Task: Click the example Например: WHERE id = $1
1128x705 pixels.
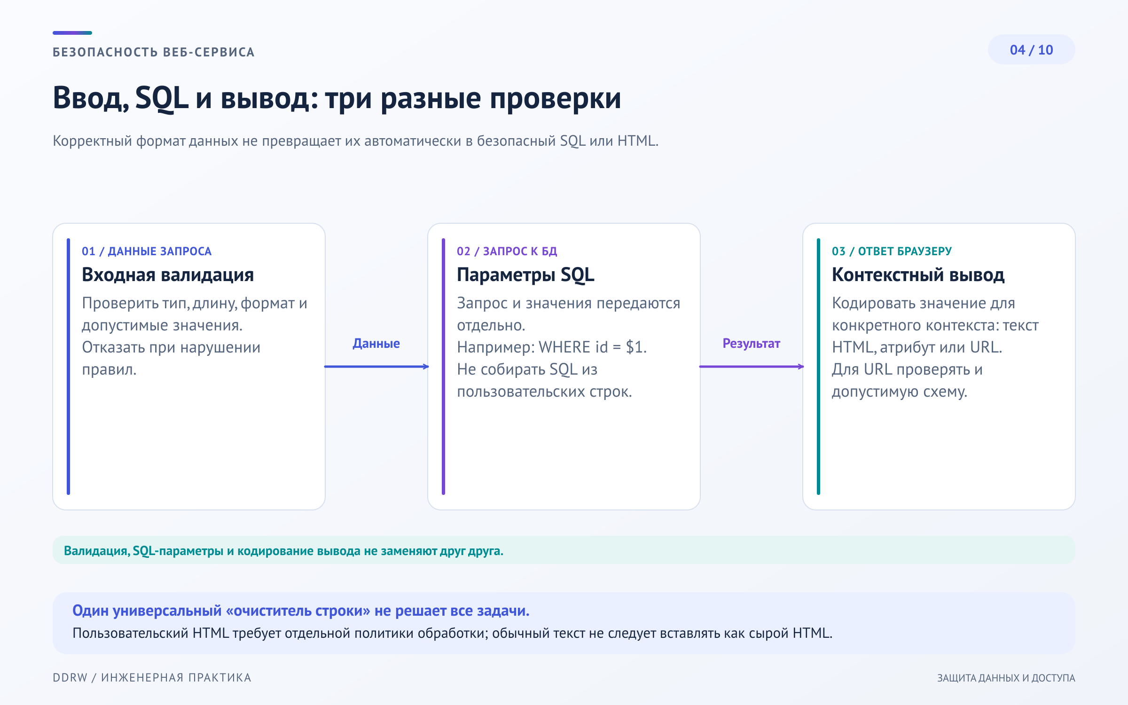Action: [x=552, y=347]
